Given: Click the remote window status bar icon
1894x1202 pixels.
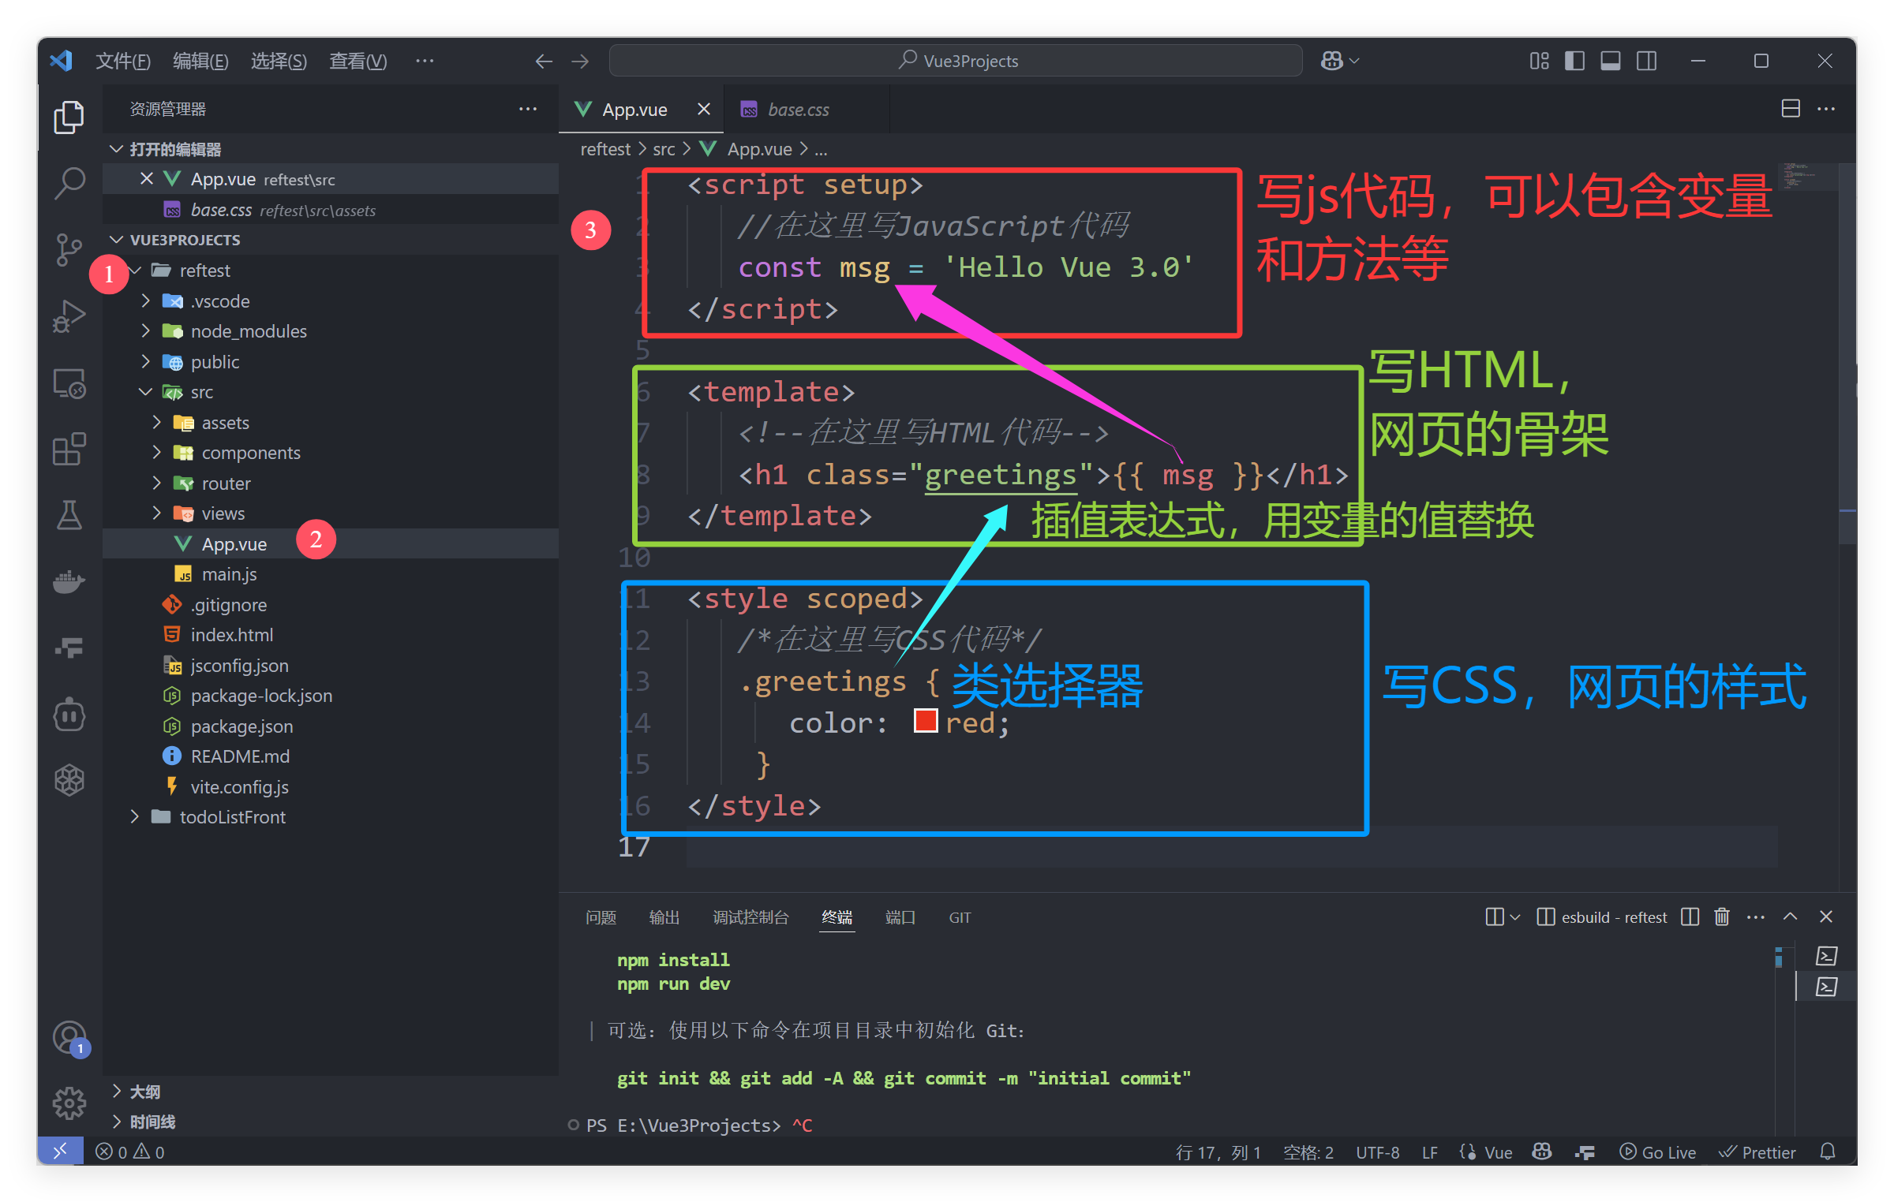Looking at the screenshot, I should coord(61,1152).
